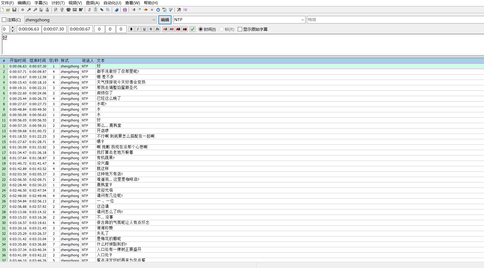The width and height of the screenshot is (484, 268).
Task: Click the subtitle text edit box
Action: pos(243,44)
